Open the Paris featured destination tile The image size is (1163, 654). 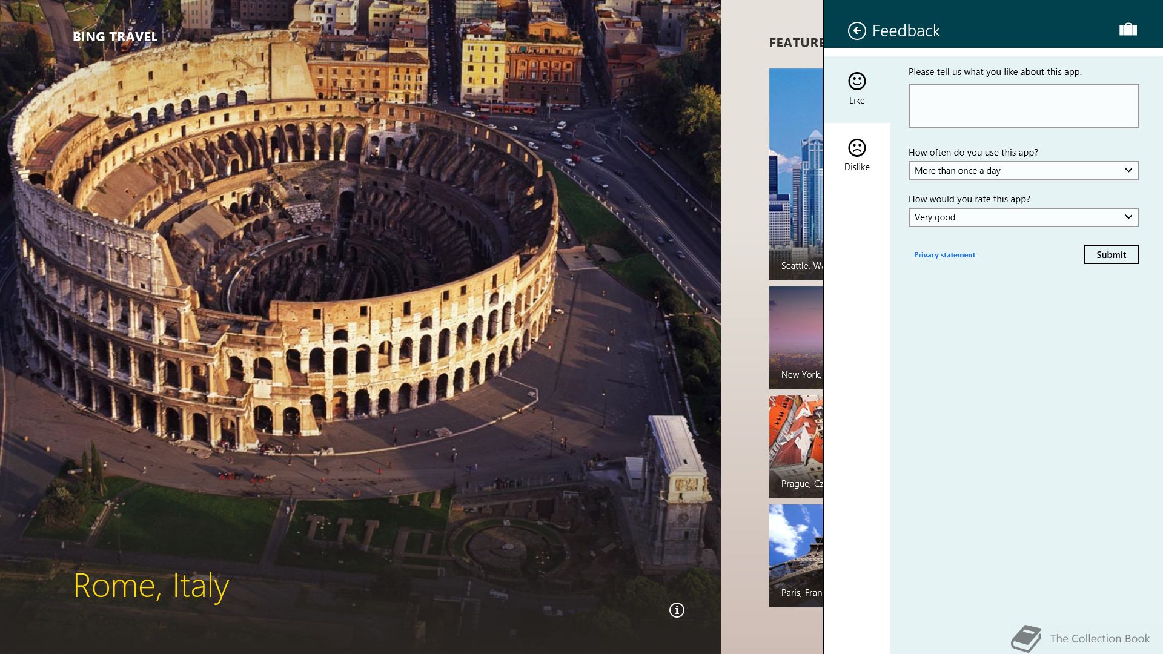pos(796,556)
